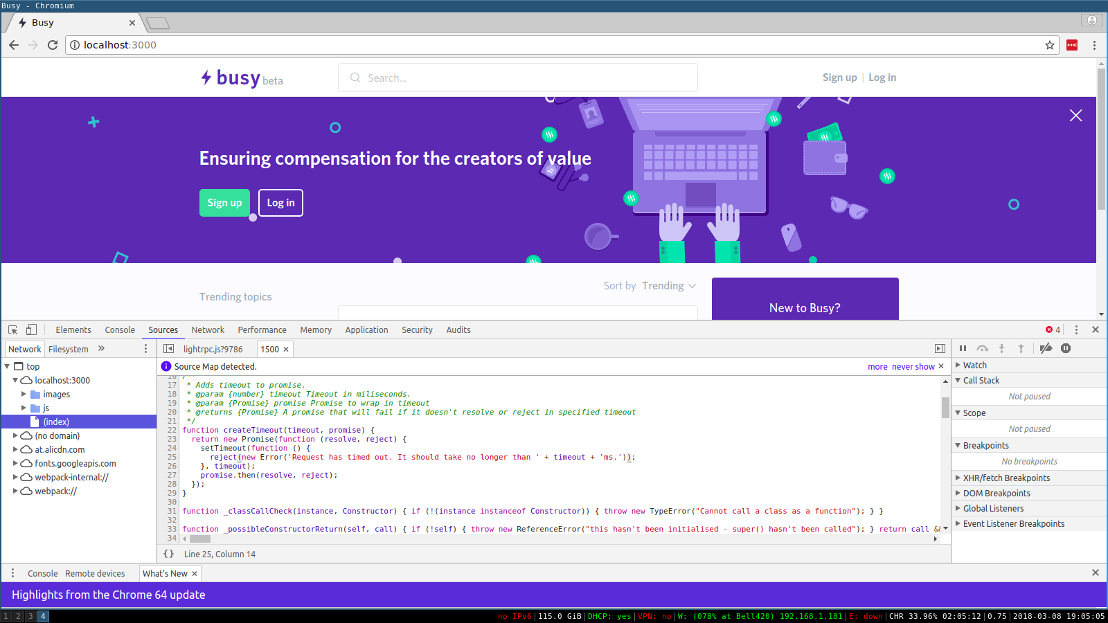Screen dimensions: 1108x623
Task: Expand the fonts.googleapis.com node
Action: [x=15, y=463]
